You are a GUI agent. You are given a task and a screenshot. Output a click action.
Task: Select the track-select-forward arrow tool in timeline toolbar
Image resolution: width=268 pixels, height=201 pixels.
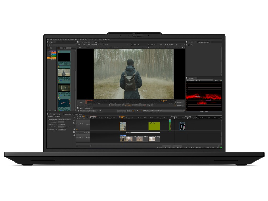coord(74,120)
